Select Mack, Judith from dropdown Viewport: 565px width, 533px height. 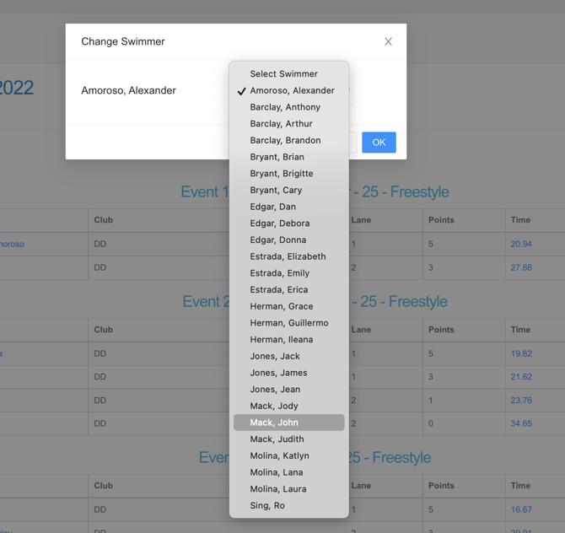click(277, 439)
